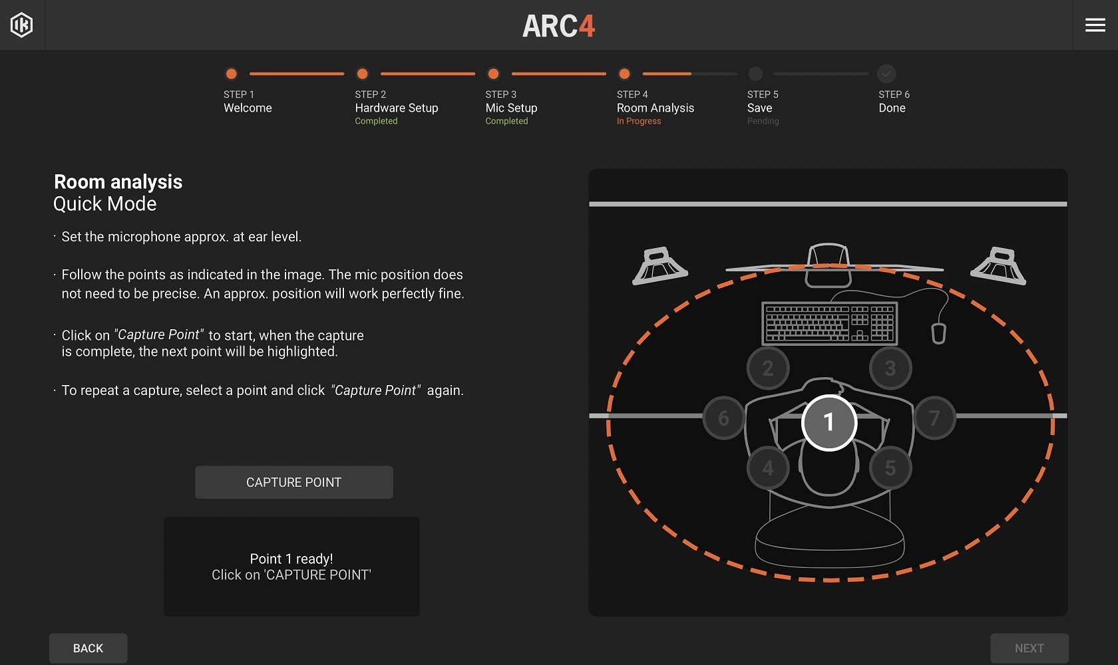The image size is (1118, 665).
Task: Click 'Set the microphone approx. at ear level' text
Action: (x=182, y=237)
